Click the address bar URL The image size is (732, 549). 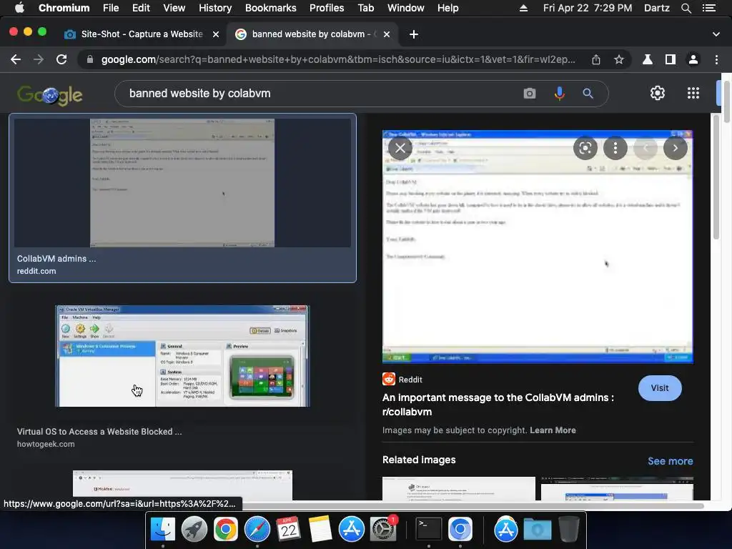338,59
